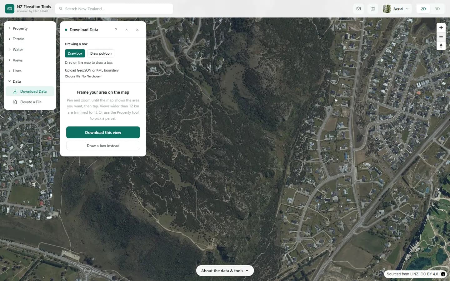The image size is (450, 281).
Task: Click the Aerial basemap thumbnail
Action: [387, 9]
